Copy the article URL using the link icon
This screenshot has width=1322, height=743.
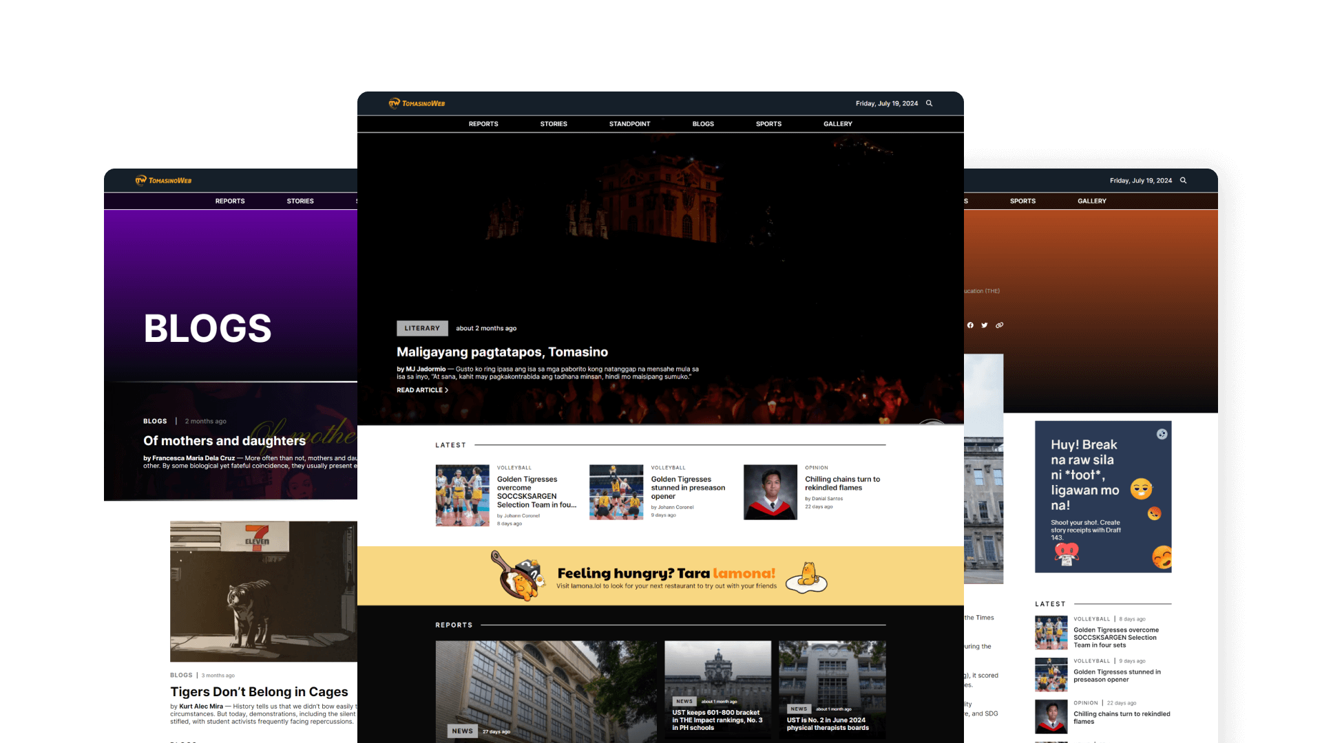(1000, 325)
